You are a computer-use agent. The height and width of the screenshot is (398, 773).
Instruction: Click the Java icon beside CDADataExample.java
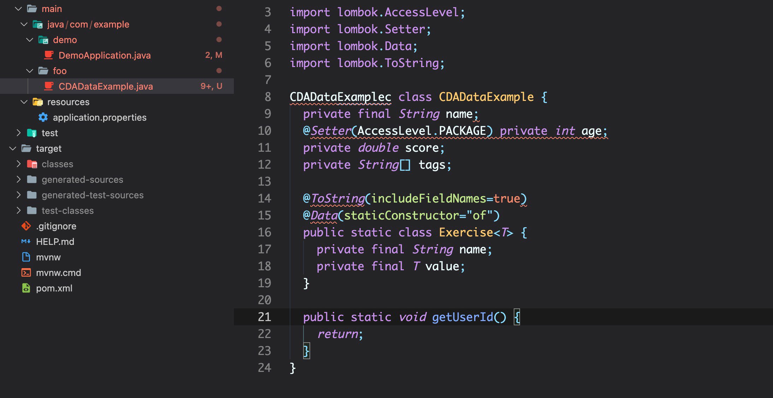point(48,86)
